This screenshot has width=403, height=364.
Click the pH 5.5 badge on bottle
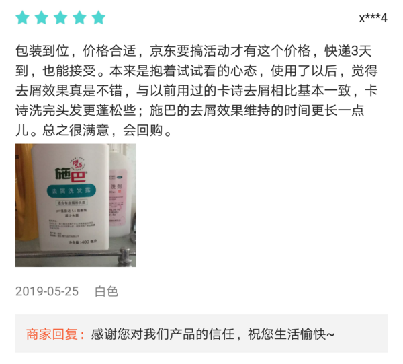77,163
